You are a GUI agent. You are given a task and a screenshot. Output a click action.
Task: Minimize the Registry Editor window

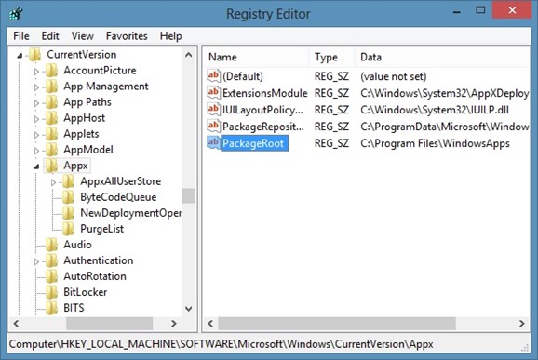456,12
